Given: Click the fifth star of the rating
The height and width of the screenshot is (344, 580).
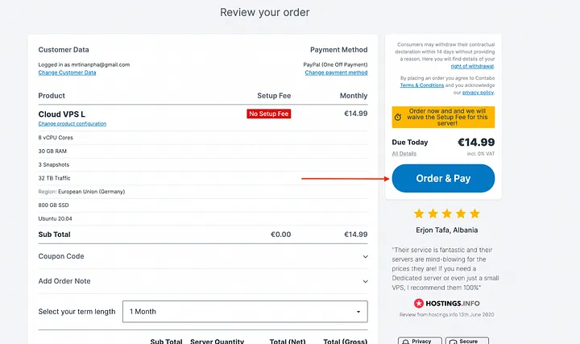Looking at the screenshot, I should click(475, 213).
